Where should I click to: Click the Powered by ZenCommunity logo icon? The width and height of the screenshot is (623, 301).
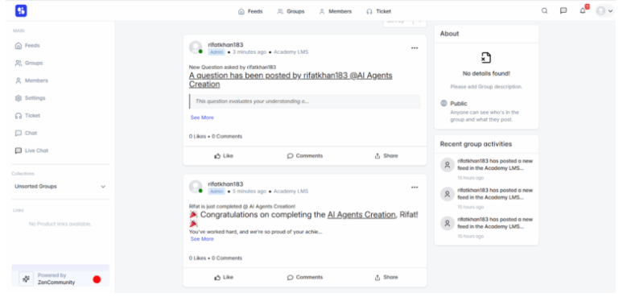point(27,278)
